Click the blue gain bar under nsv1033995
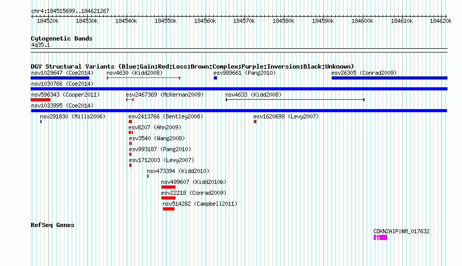462x266 pixels. (239, 111)
